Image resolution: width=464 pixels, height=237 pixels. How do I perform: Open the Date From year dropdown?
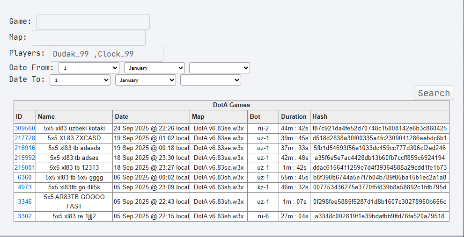tap(220, 68)
